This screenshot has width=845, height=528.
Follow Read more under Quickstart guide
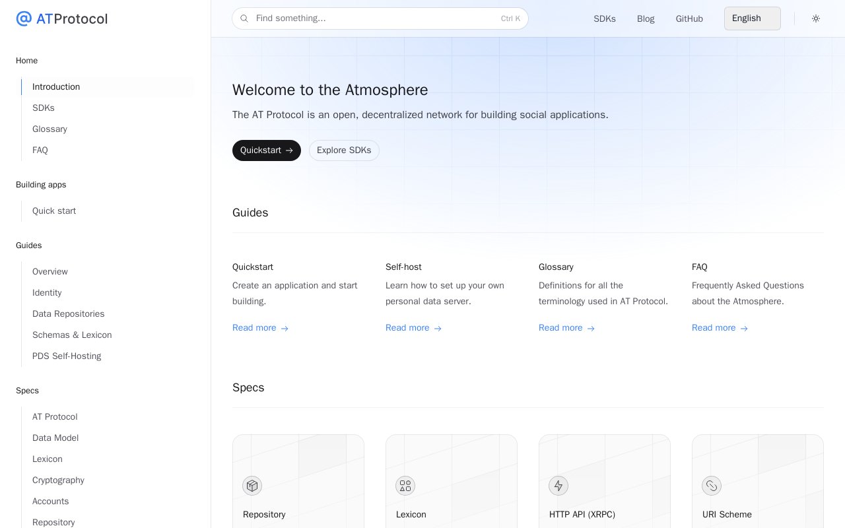pyautogui.click(x=261, y=328)
